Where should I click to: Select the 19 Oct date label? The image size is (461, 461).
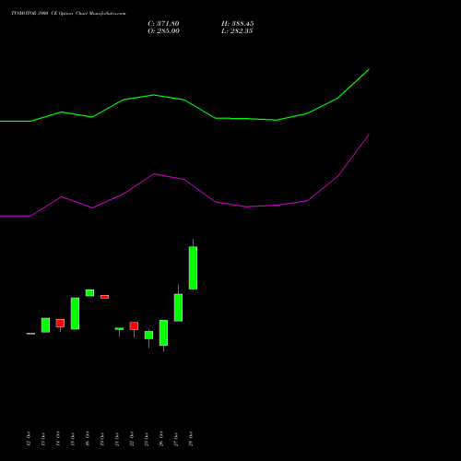pyautogui.click(x=102, y=439)
